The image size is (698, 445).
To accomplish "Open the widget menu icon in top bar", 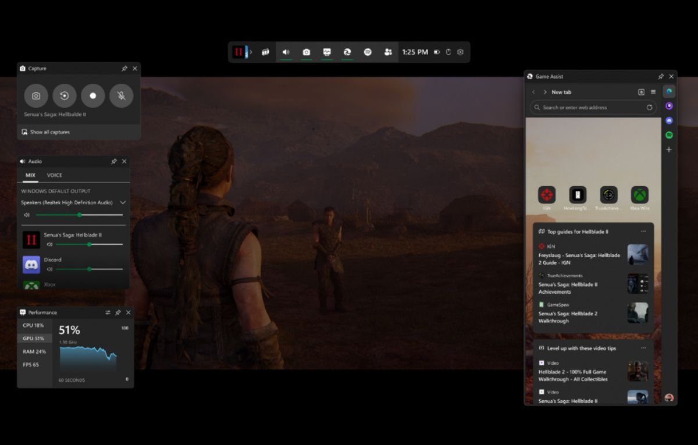I will coord(265,52).
